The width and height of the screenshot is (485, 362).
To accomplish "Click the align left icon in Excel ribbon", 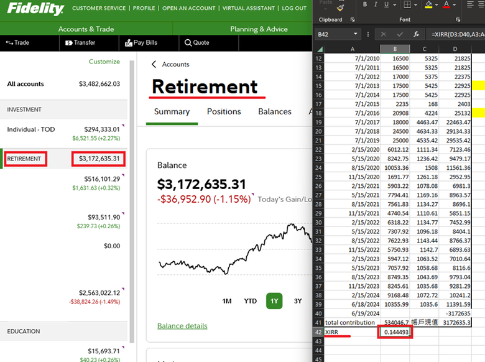I will pyautogui.click(x=470, y=4).
